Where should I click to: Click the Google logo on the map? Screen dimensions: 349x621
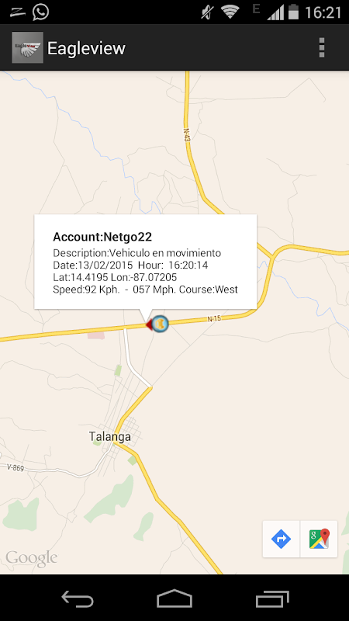(32, 558)
